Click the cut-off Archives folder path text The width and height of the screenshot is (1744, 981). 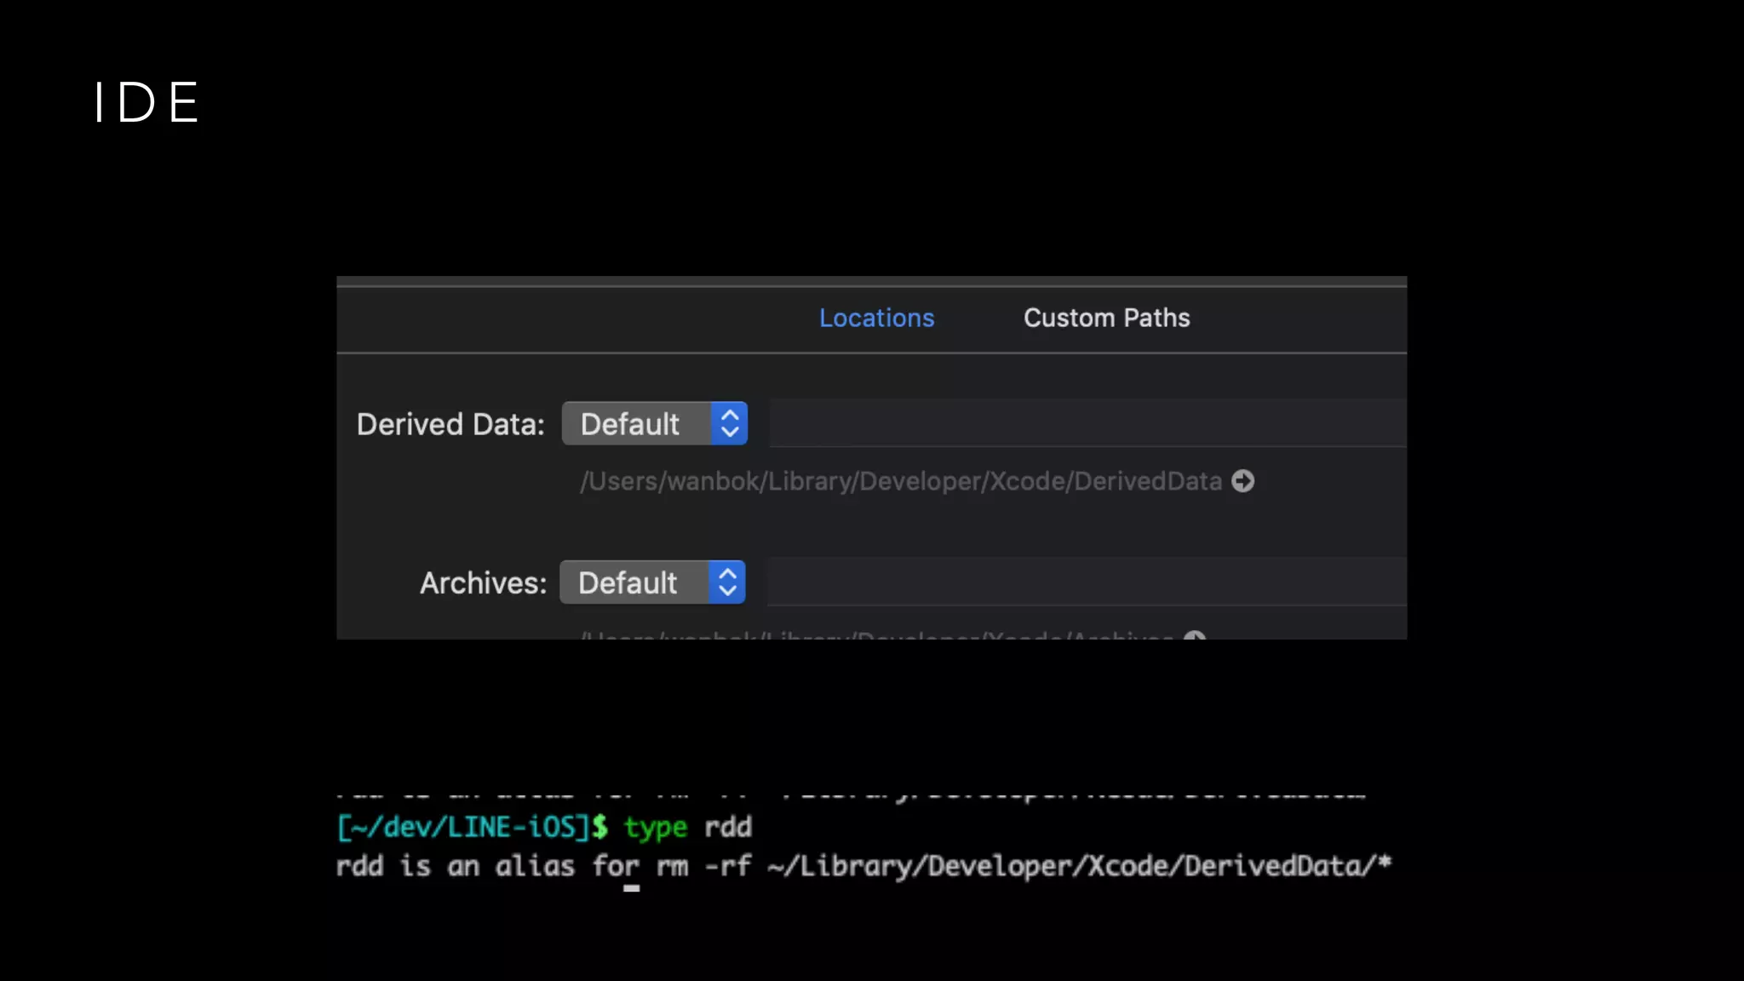[x=877, y=635]
